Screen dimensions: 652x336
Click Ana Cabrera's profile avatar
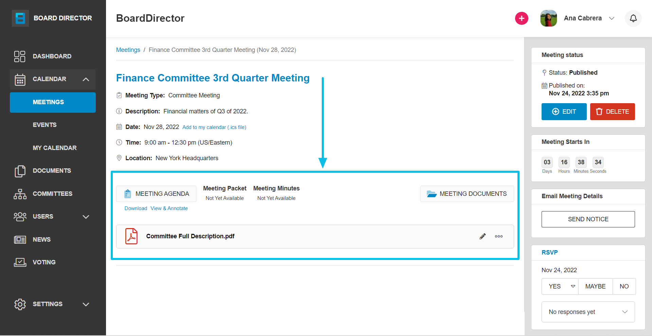coord(548,18)
